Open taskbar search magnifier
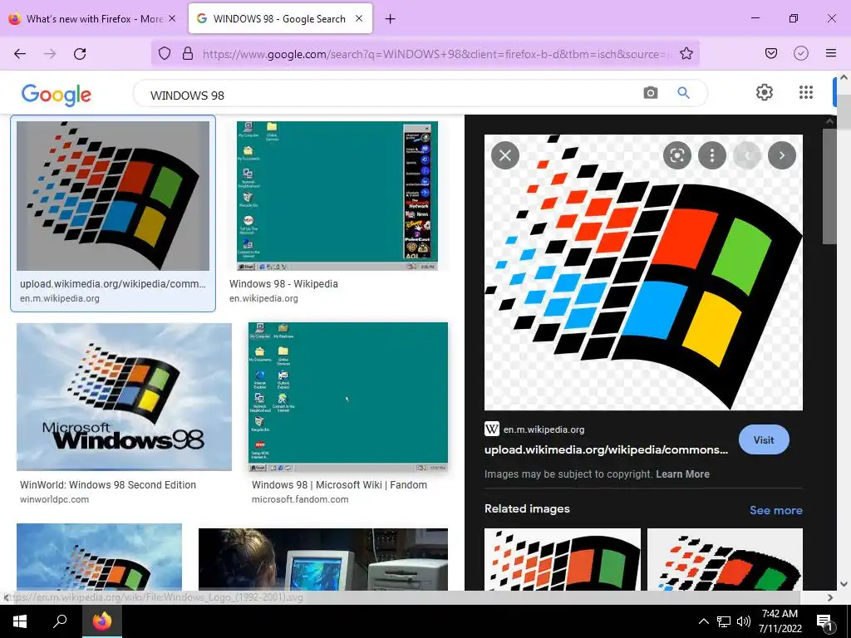The width and height of the screenshot is (851, 638). (x=60, y=621)
